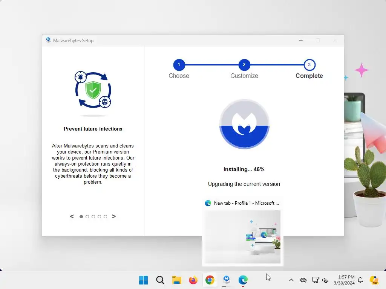Viewport: 386px width, 289px height.
Task: Click the Upgrading the current version text
Action: point(244,184)
